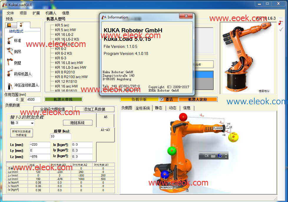288x202 pixels.
Task: Click the orange 机器人比较 button
Action: click(198, 99)
